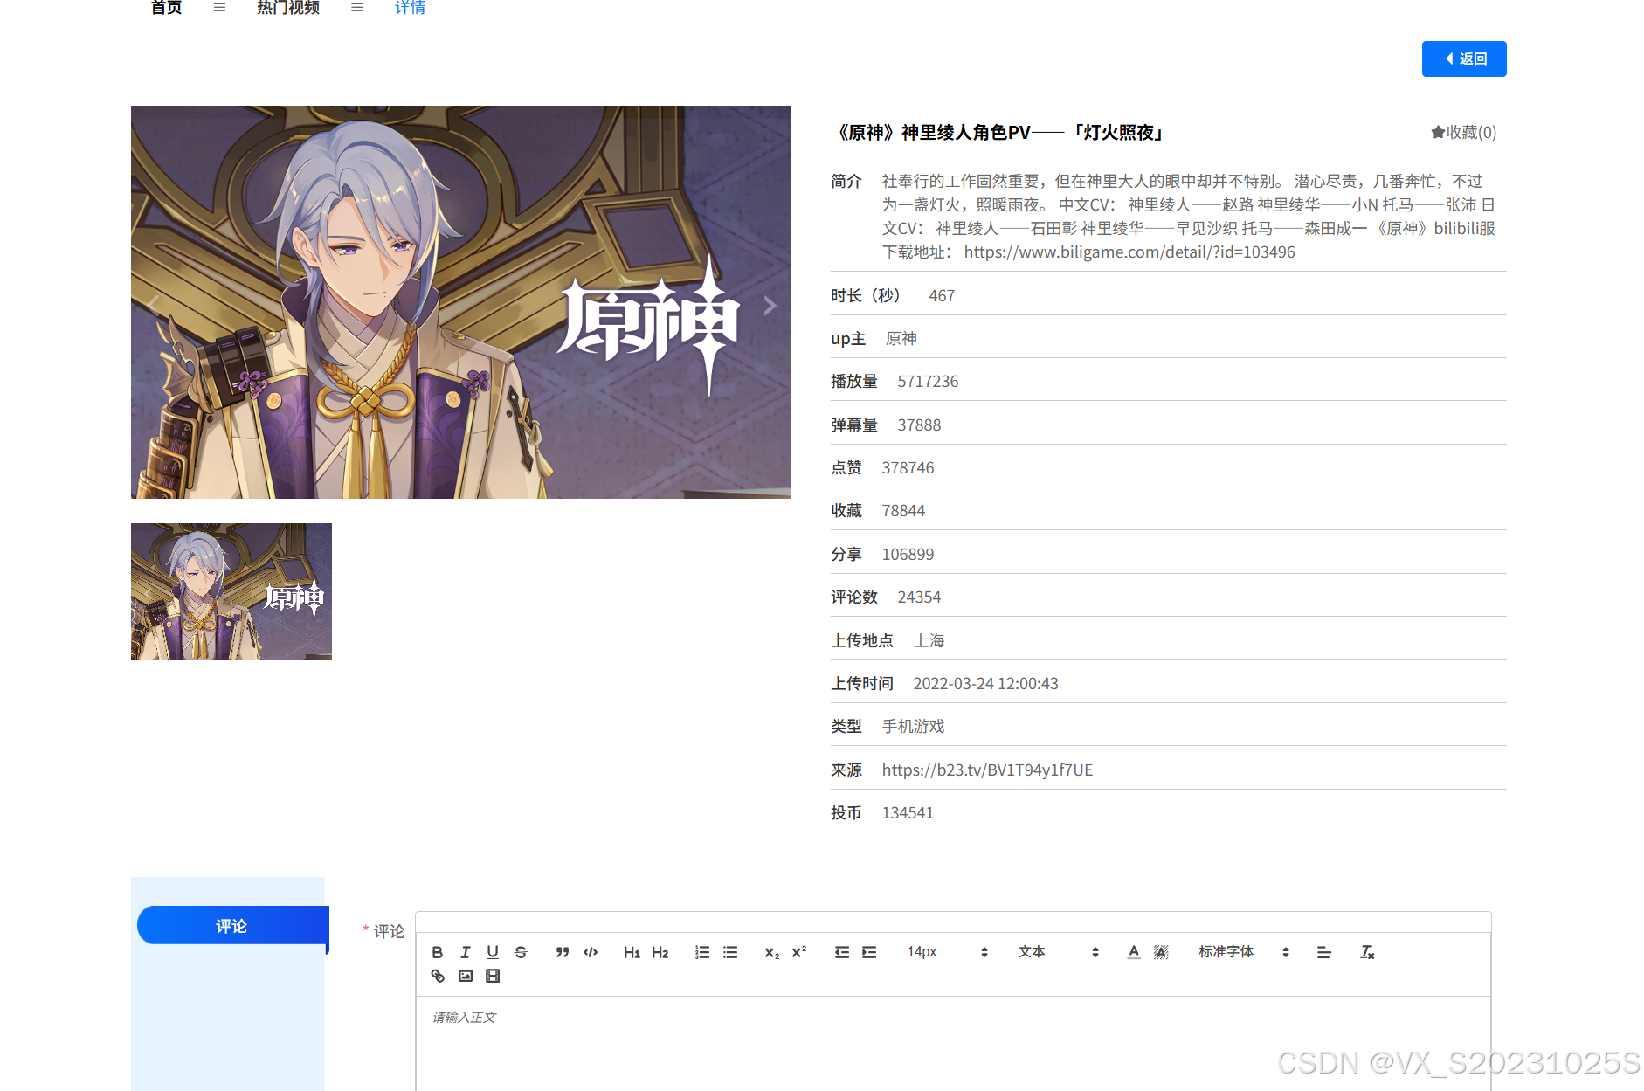Click the likes count 378746
Image resolution: width=1644 pixels, height=1091 pixels.
click(x=908, y=467)
